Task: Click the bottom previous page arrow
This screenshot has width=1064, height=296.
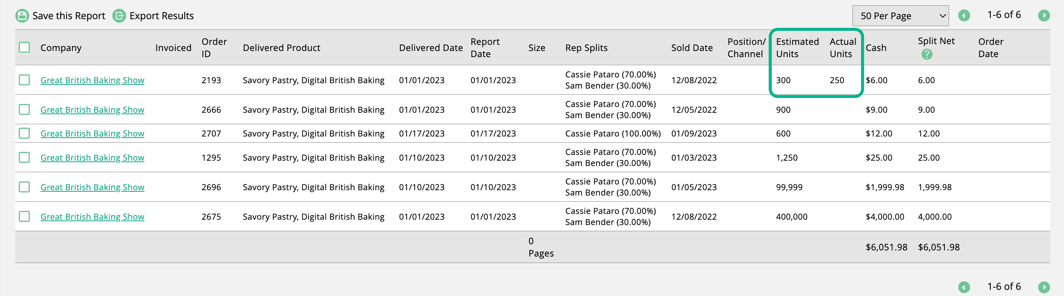Action: click(964, 287)
